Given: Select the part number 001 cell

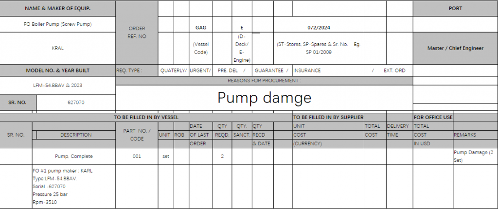Looking at the screenshot, I should [x=137, y=157].
